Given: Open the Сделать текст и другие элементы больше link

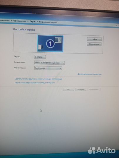Looking at the screenshot, I should pyautogui.click(x=38, y=79).
